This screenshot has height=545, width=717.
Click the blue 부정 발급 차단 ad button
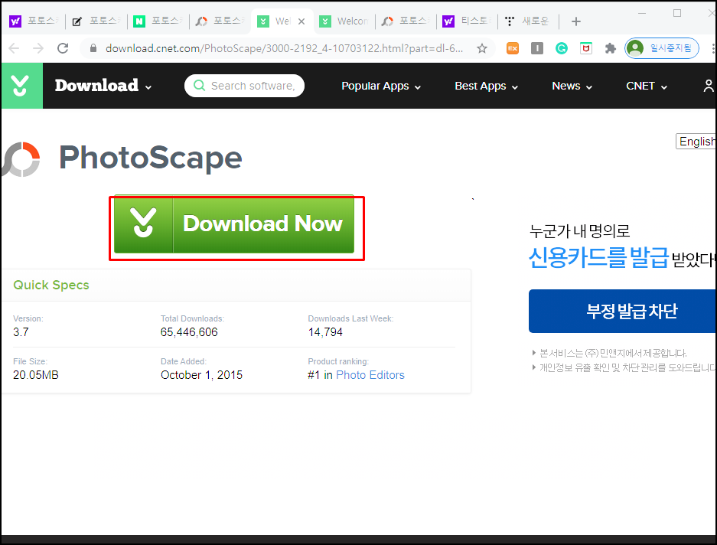point(622,312)
